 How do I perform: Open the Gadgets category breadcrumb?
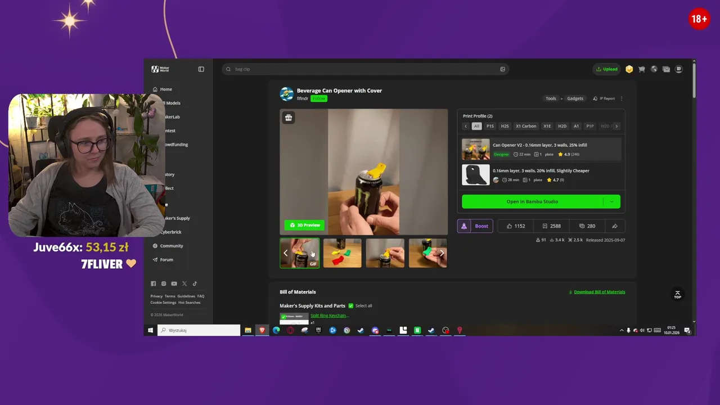(x=575, y=98)
